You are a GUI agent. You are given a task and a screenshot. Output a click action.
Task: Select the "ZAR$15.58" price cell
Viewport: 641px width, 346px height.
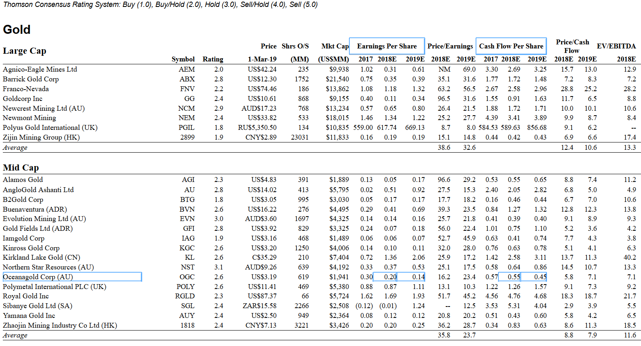[260, 306]
